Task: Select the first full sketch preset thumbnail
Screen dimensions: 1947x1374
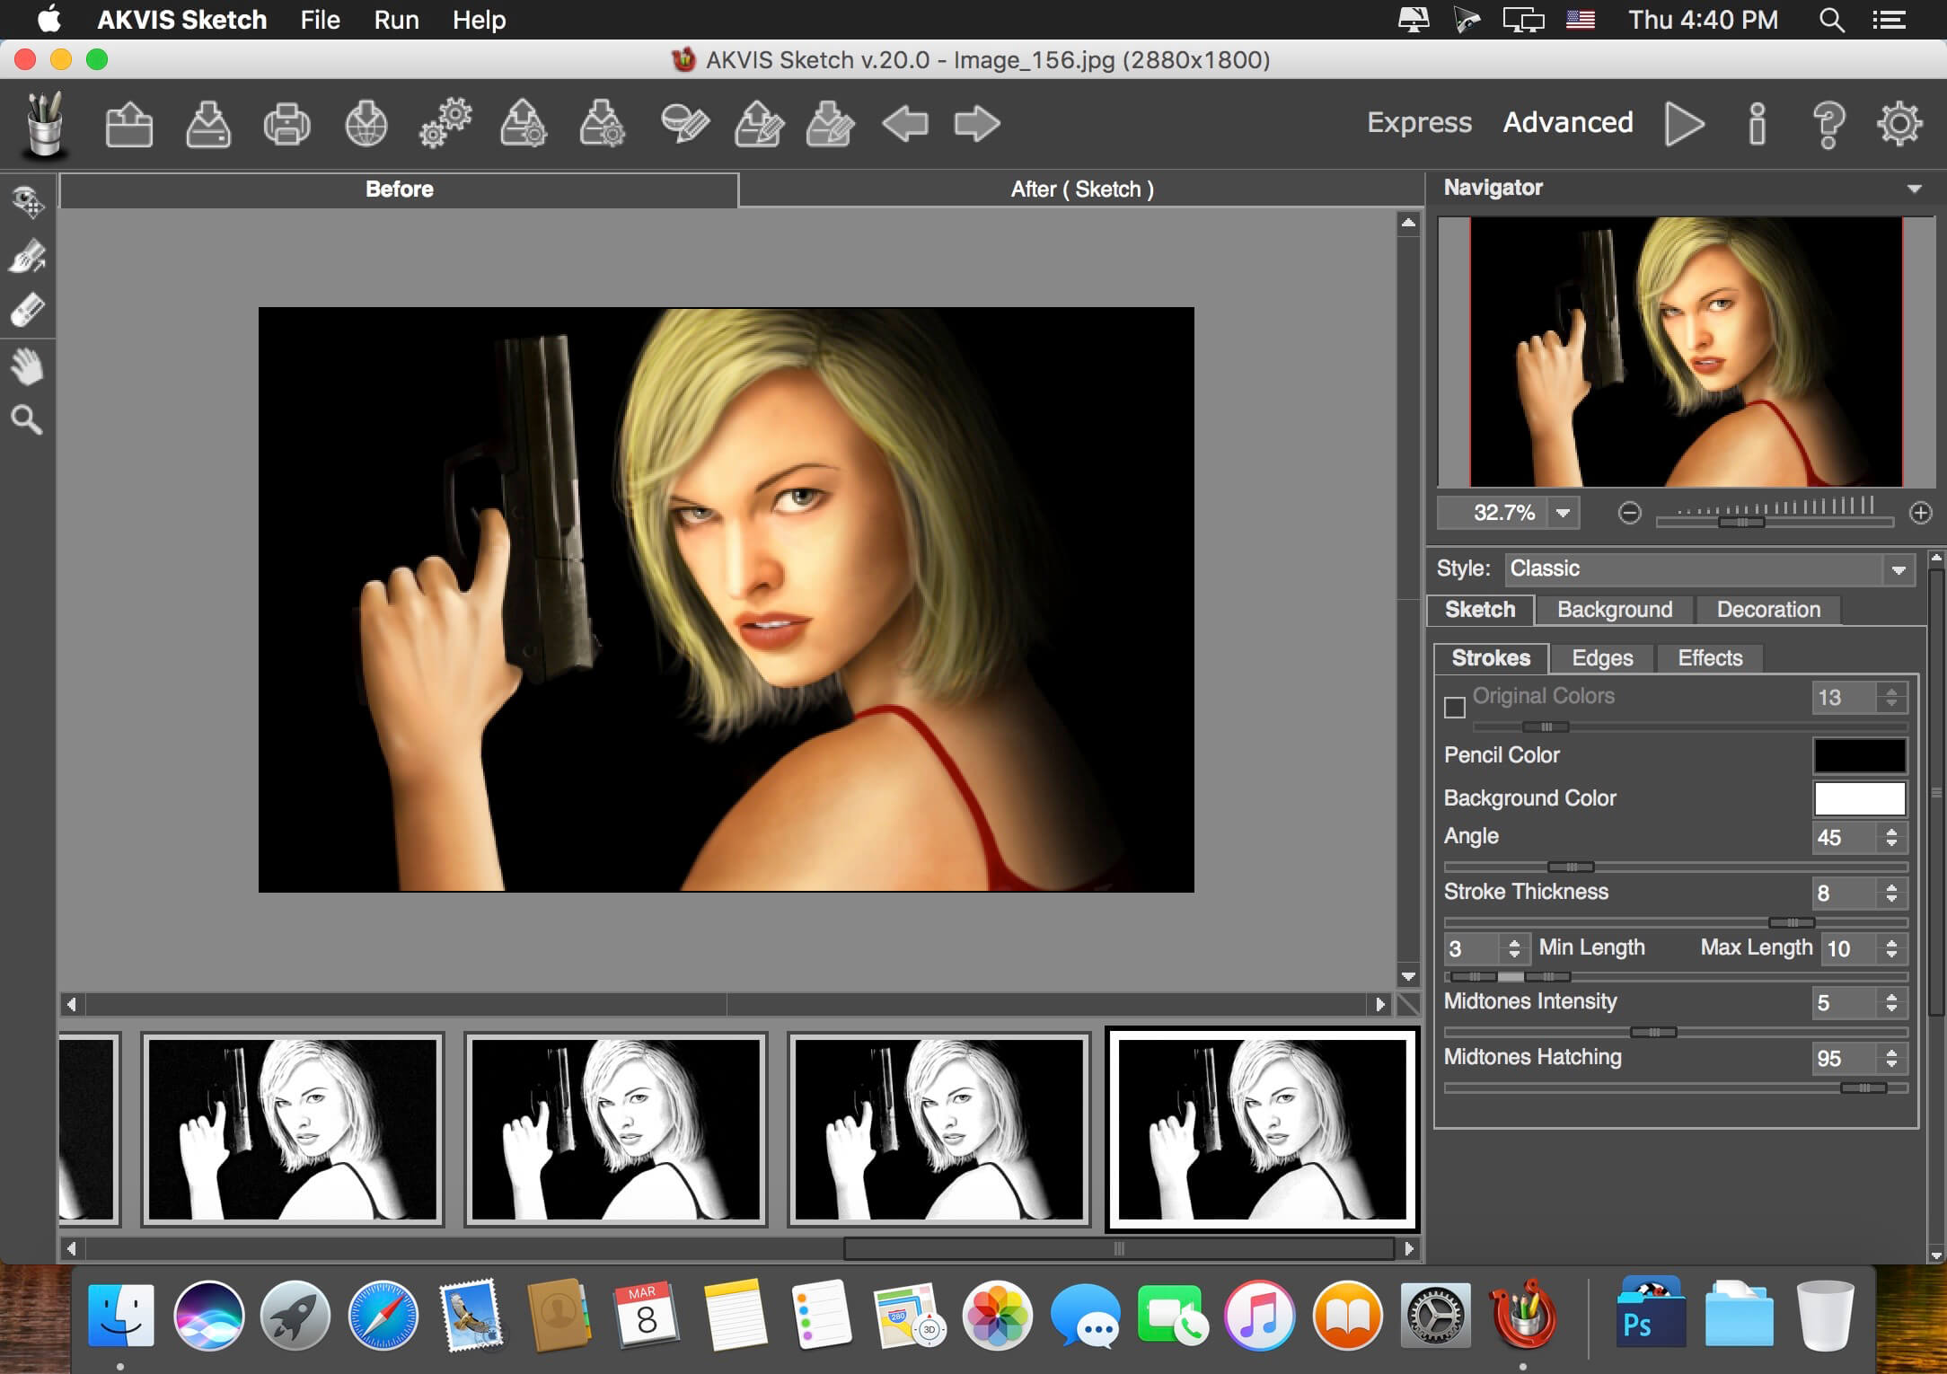Action: (x=293, y=1130)
